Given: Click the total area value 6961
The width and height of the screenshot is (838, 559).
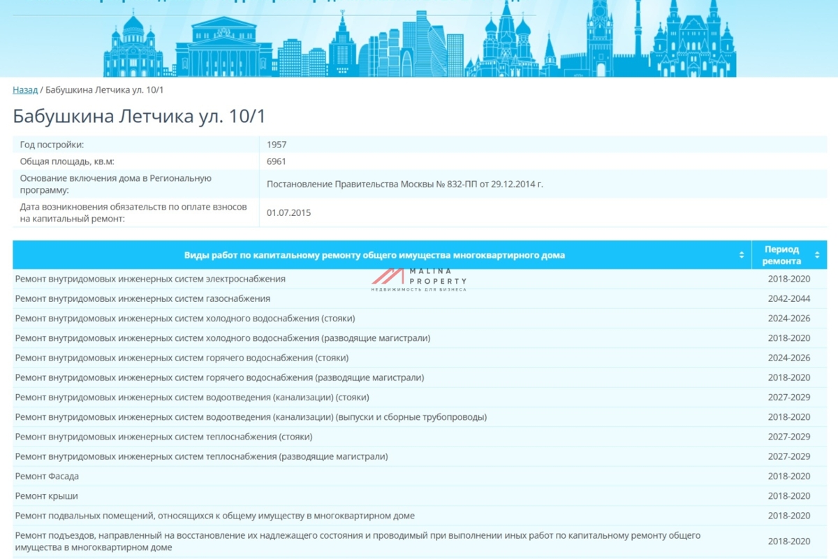Looking at the screenshot, I should coord(277,161).
